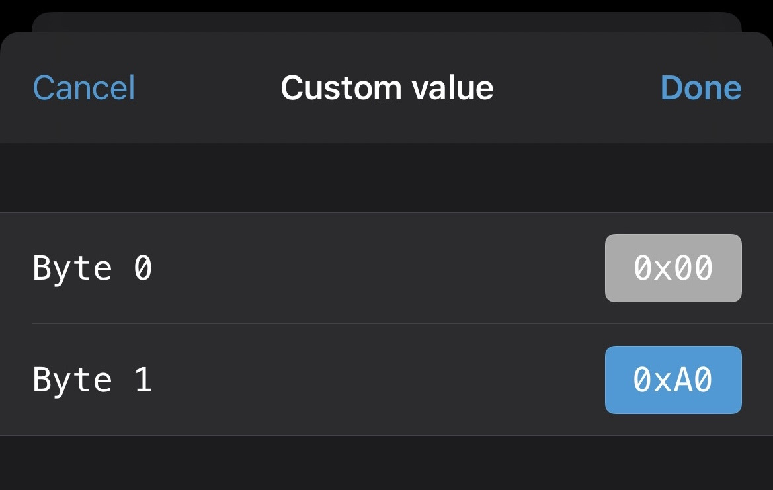Screen dimensions: 773x490
Task: Click the empty section above Byte 0
Action: [387, 178]
